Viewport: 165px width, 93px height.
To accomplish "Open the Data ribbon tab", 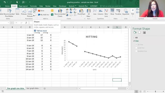I will pos(41,6).
